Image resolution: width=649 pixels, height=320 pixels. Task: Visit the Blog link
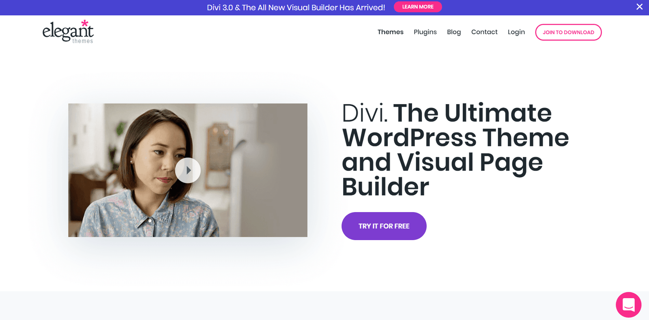tap(454, 32)
